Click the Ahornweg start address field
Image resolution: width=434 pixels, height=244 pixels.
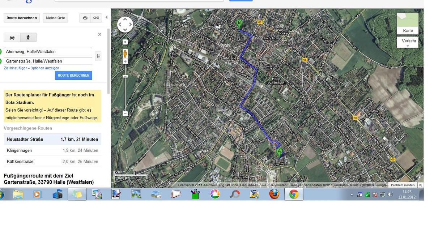(x=48, y=51)
